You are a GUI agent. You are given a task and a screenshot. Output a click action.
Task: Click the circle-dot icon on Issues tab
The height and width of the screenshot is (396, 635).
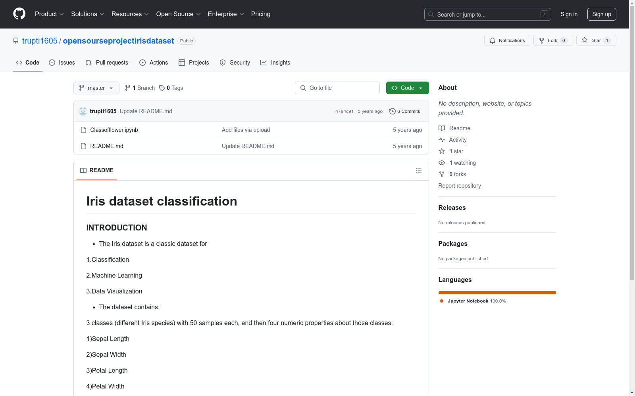click(x=52, y=63)
